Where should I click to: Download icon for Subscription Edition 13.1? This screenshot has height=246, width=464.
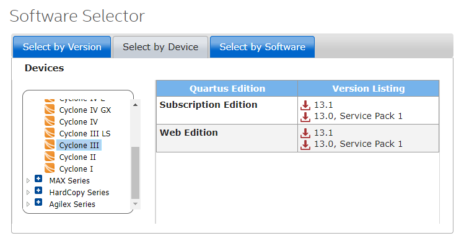pyautogui.click(x=305, y=105)
